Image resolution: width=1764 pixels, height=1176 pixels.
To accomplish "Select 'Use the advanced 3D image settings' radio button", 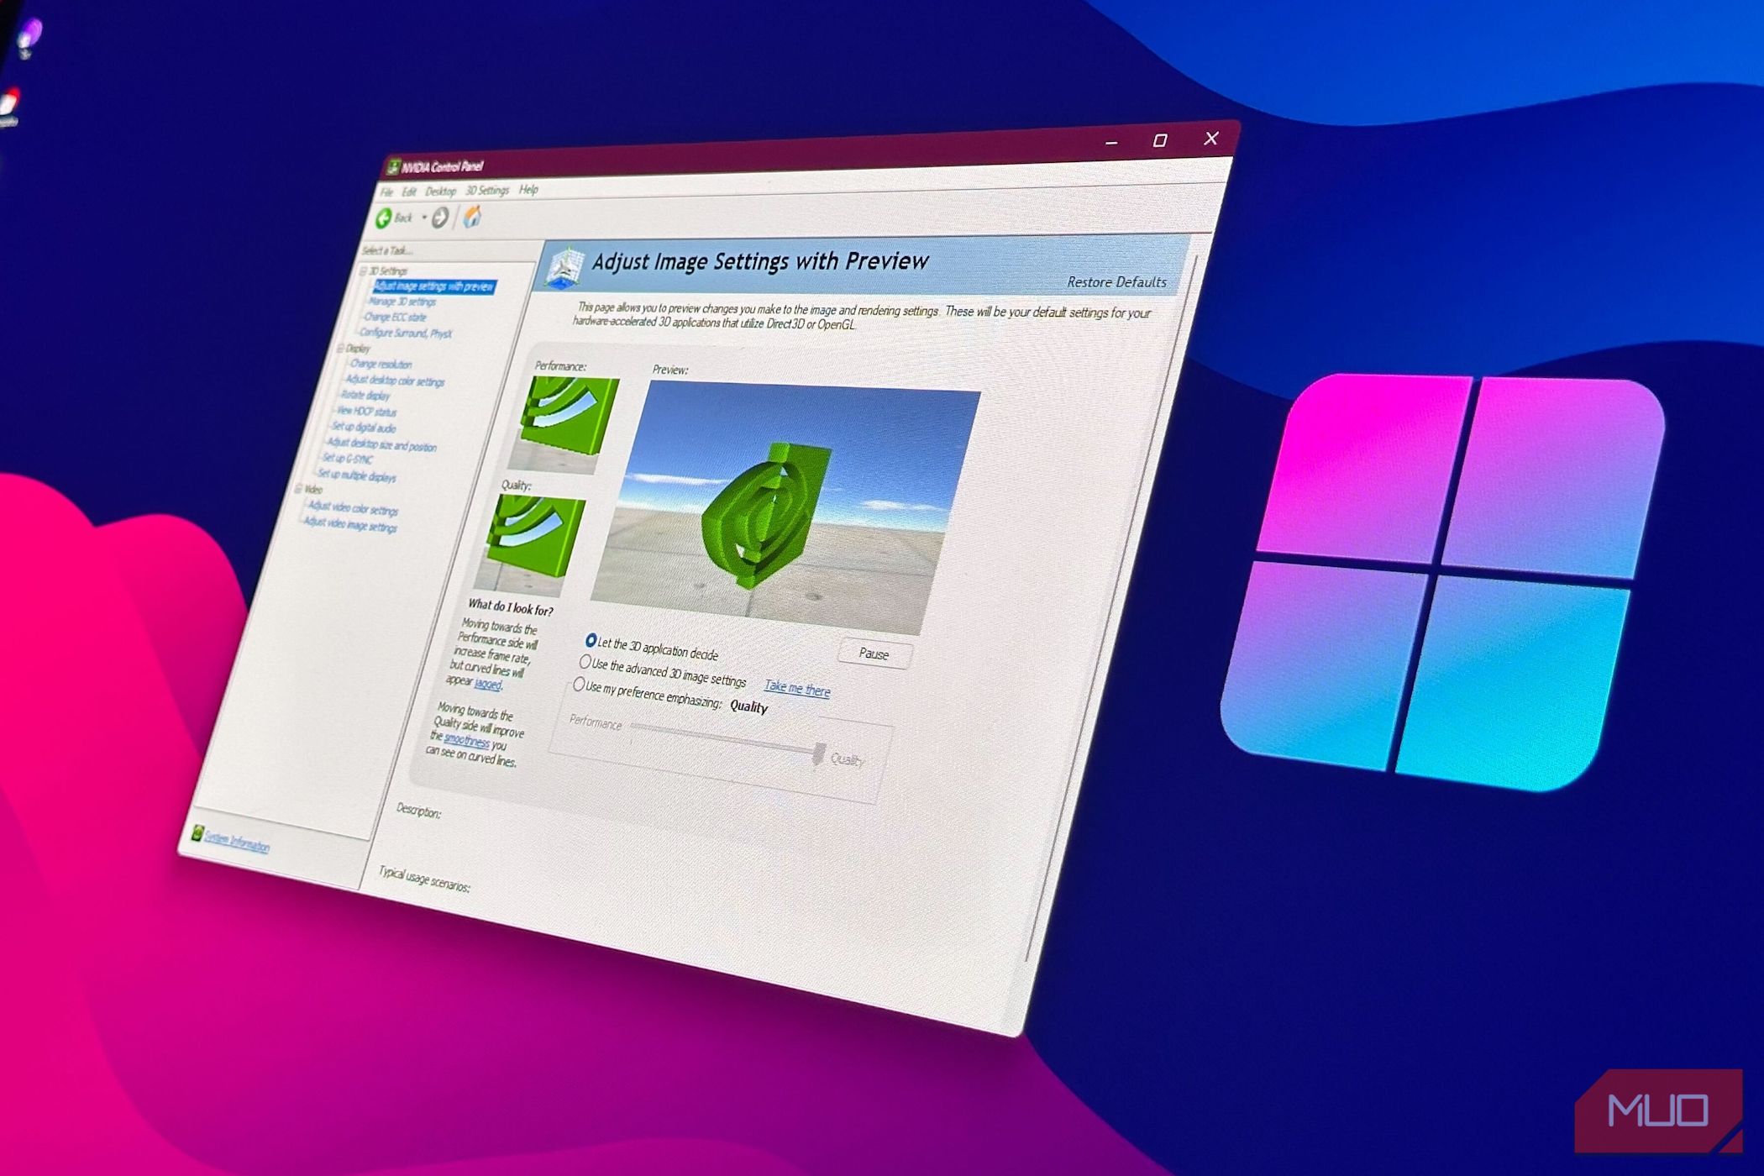I will tap(581, 670).
